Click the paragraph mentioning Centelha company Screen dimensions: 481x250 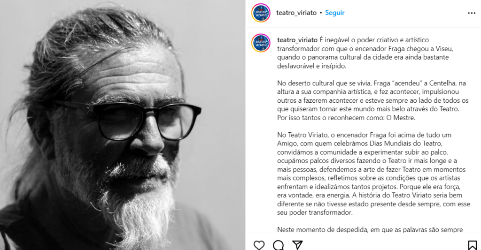[x=372, y=100]
